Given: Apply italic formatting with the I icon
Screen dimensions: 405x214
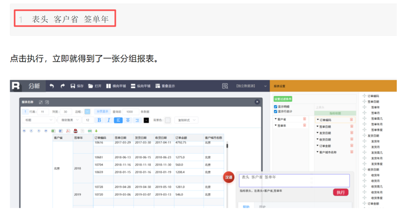Looking at the screenshot, I should 109,120.
